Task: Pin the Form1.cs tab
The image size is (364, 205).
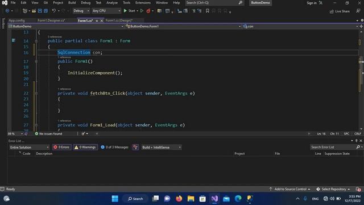Action: coord(97,20)
